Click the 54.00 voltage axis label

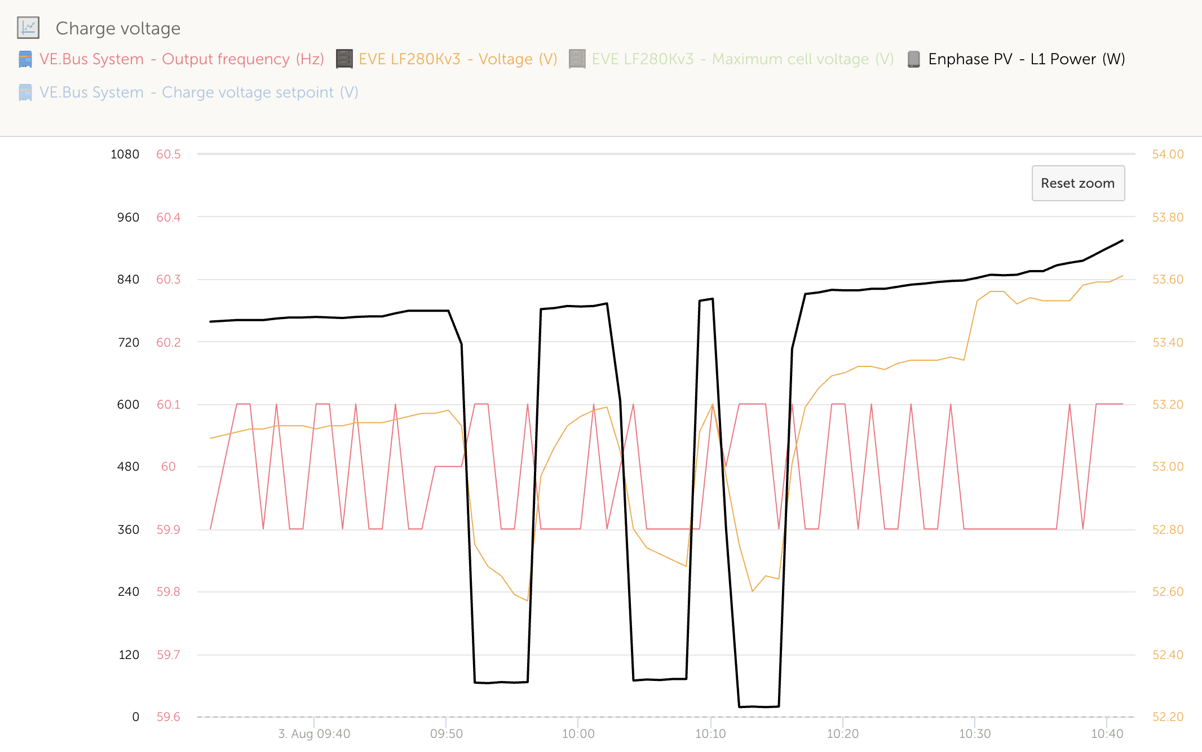[1167, 154]
